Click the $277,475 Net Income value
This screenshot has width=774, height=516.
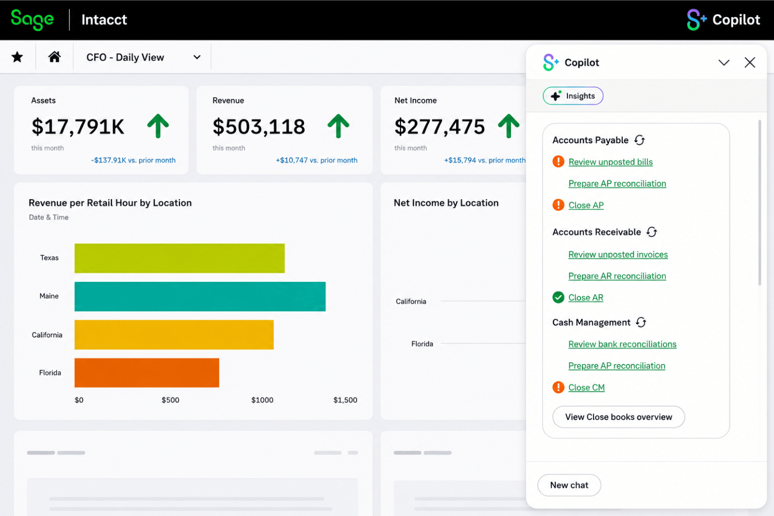pos(440,127)
